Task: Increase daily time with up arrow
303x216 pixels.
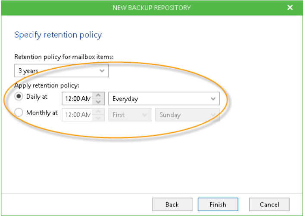Action: coord(98,95)
